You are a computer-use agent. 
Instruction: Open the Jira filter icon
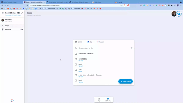click(x=132, y=48)
